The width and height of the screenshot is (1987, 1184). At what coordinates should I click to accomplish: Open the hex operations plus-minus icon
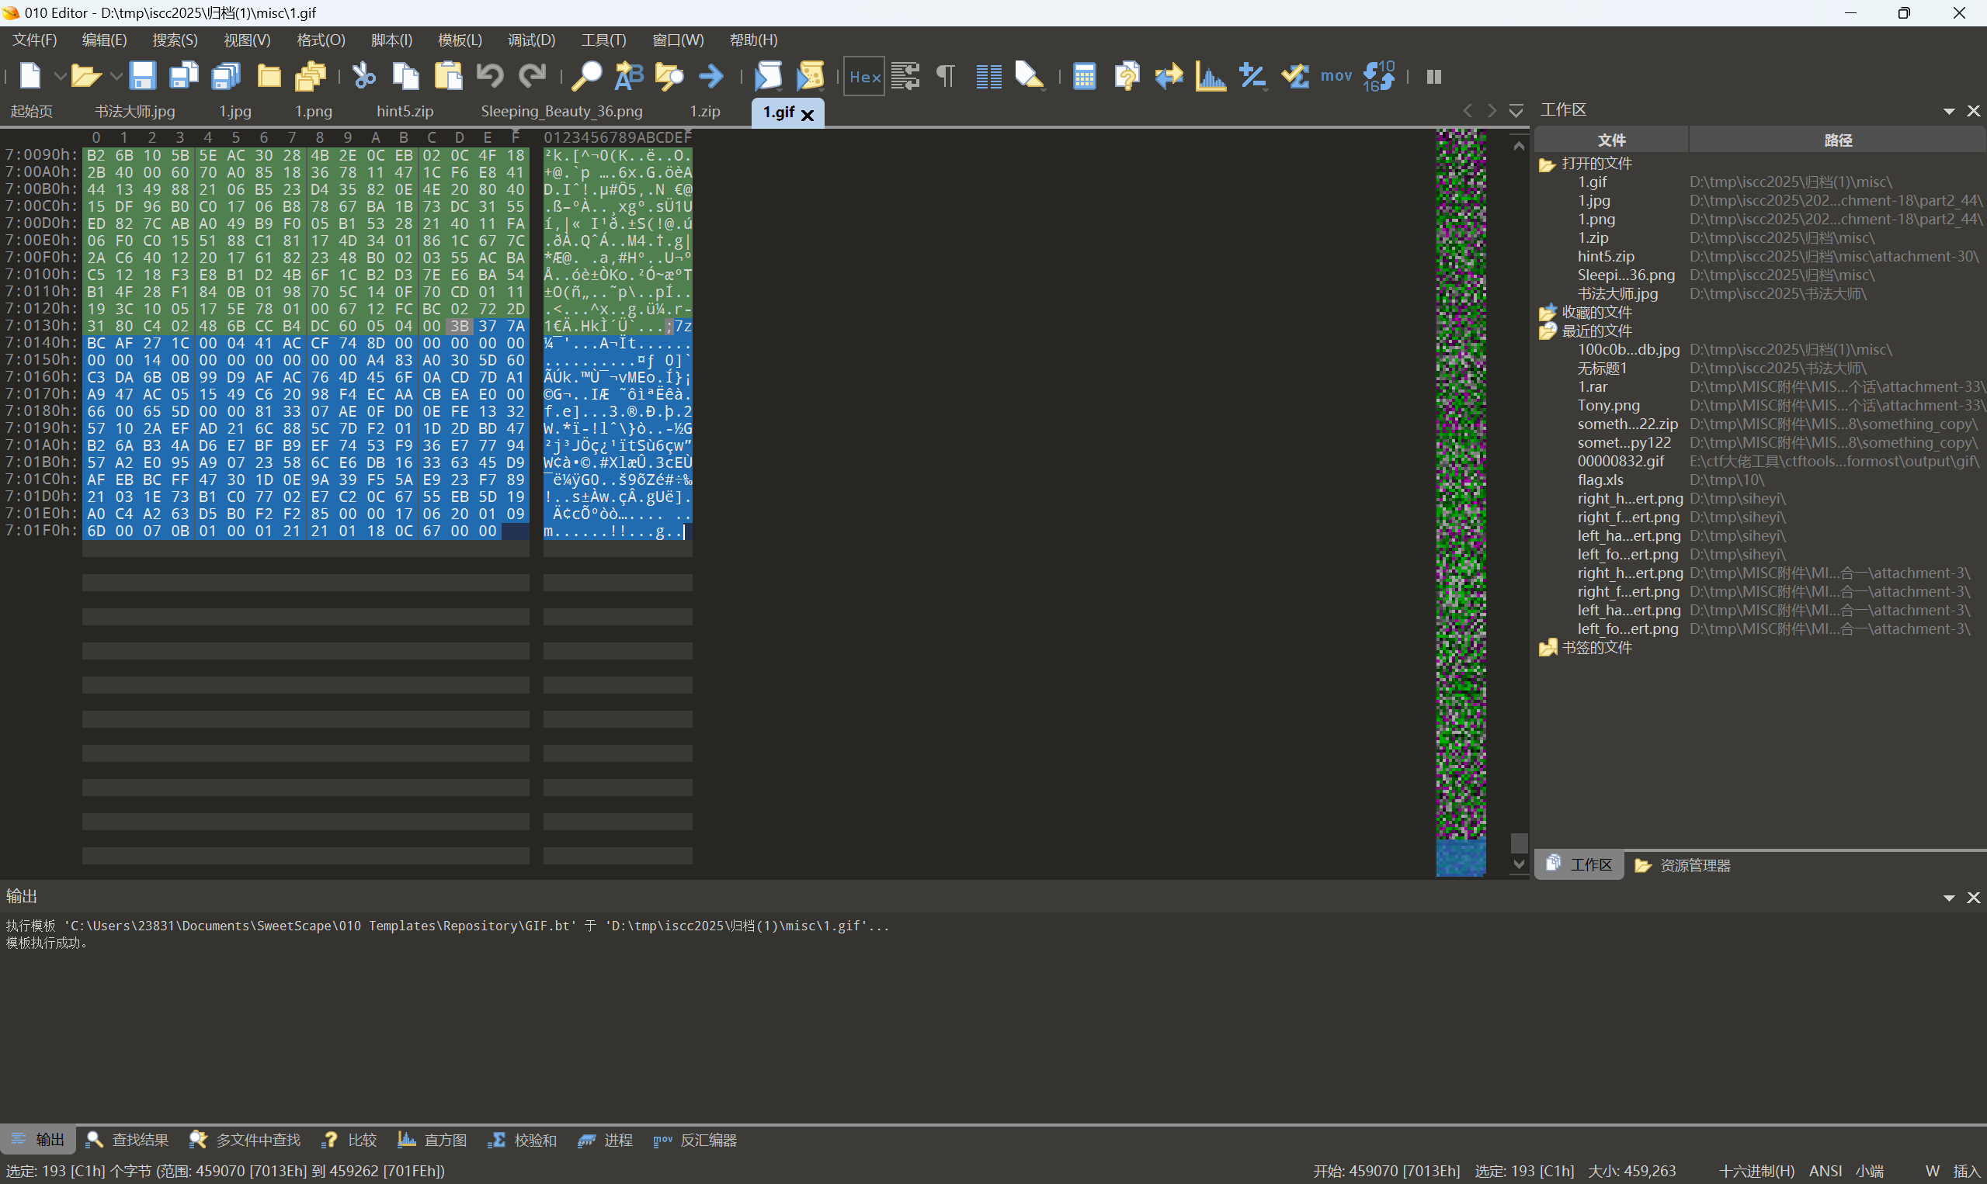(x=1252, y=76)
